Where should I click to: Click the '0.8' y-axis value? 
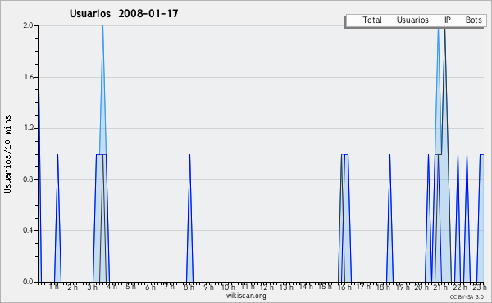[x=28, y=179]
